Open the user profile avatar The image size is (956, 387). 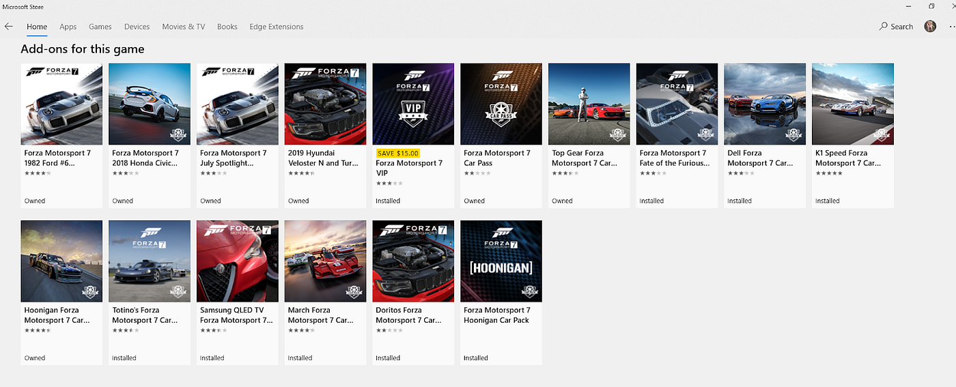tap(930, 27)
